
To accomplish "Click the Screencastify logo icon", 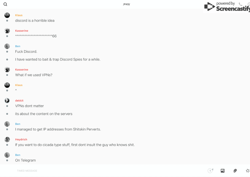I will (x=210, y=7).
